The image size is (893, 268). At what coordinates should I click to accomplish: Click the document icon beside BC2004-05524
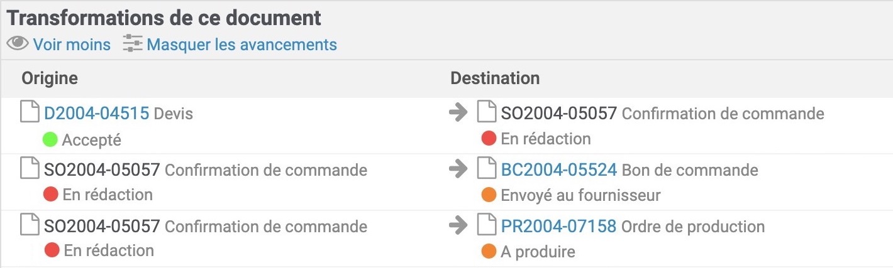click(487, 169)
